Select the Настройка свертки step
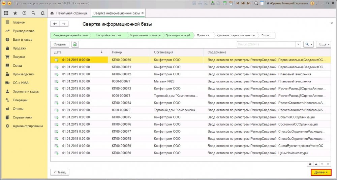This screenshot has width=337, height=180. click(x=108, y=35)
